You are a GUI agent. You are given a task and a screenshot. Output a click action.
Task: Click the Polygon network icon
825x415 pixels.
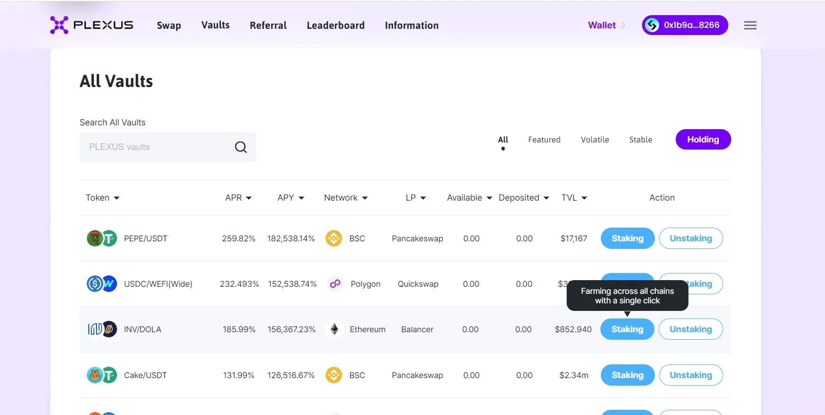coord(335,284)
